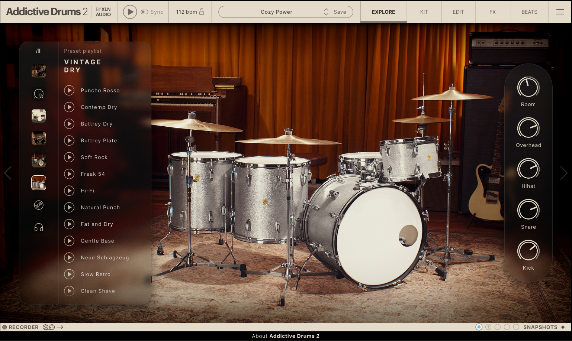Play the Fat and Dry preset preview
Image resolution: width=572 pixels, height=341 pixels.
69,224
